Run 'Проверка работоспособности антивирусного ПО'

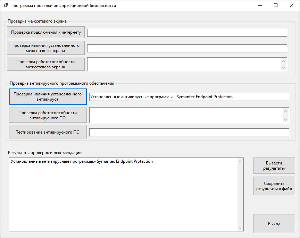point(48,115)
